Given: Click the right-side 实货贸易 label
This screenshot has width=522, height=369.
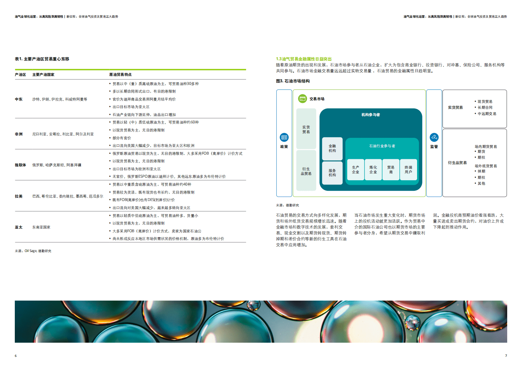Looking at the screenshot, I should [x=455, y=108].
